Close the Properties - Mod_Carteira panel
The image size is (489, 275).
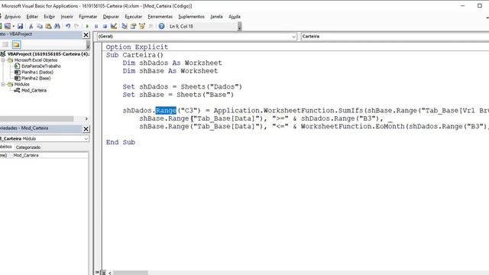[86, 129]
